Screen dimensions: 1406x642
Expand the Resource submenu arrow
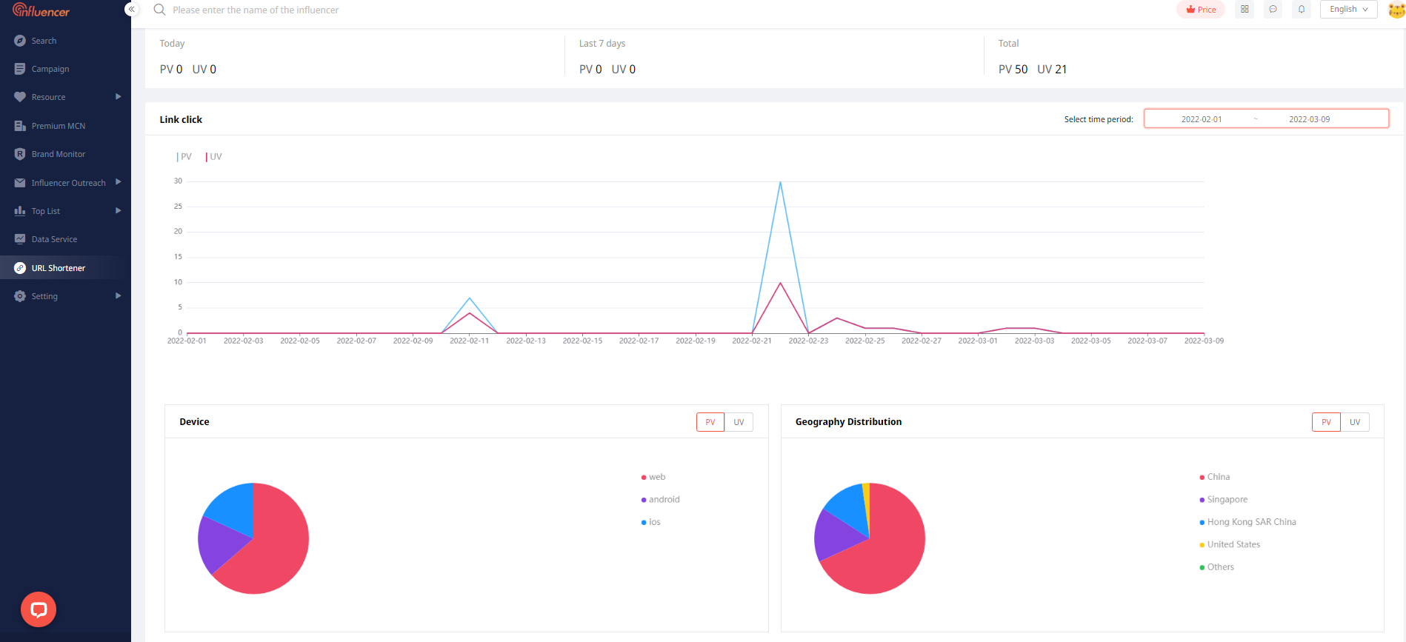[x=118, y=97]
